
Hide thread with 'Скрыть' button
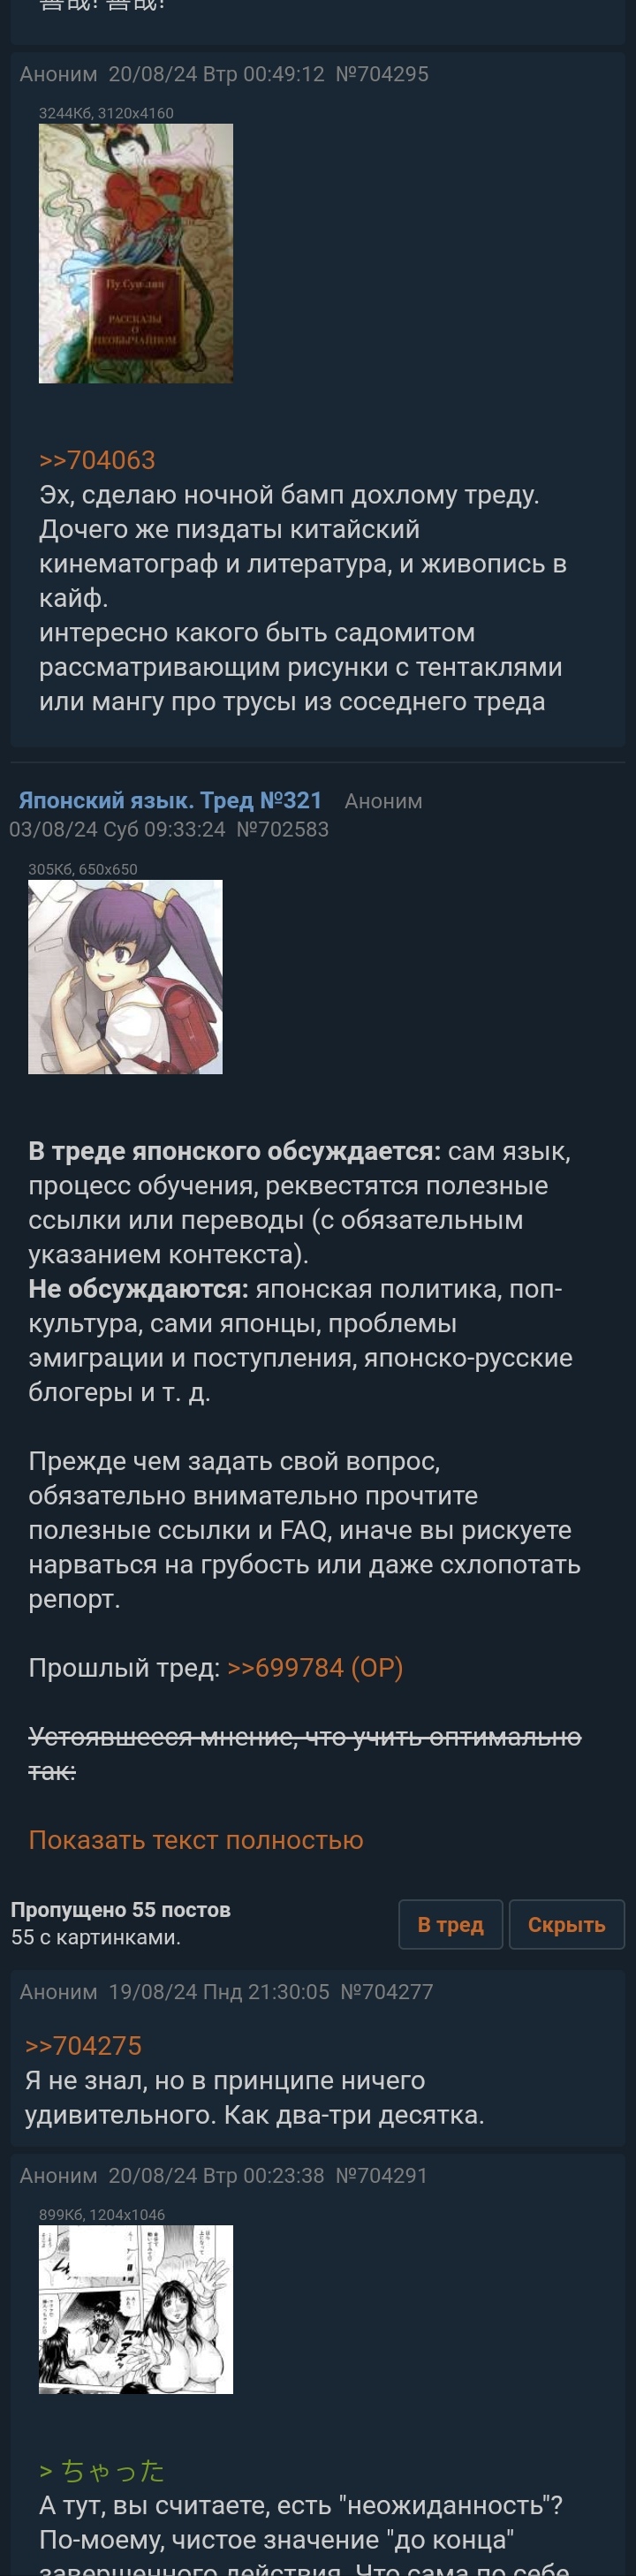coord(566,1925)
